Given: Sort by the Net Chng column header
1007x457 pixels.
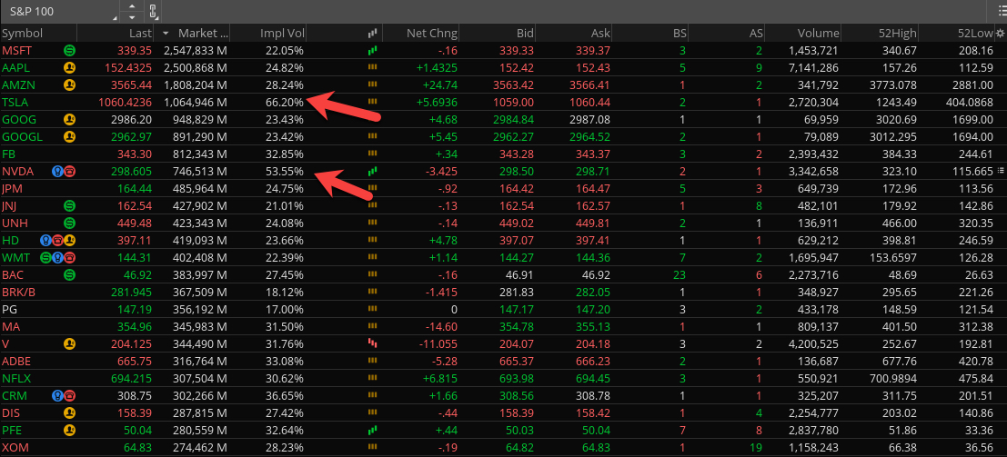Looking at the screenshot, I should pyautogui.click(x=429, y=33).
